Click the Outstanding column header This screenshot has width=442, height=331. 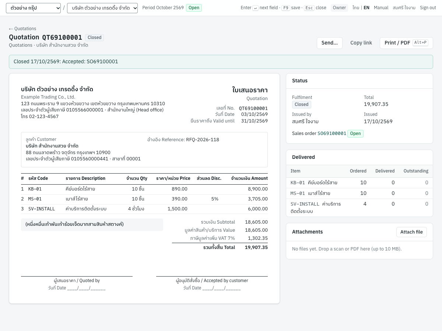416,171
